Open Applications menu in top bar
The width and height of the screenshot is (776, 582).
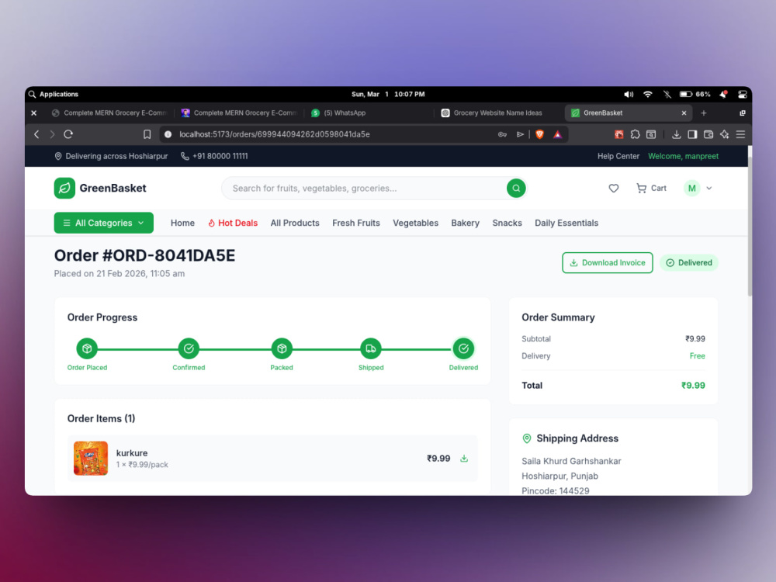[58, 94]
